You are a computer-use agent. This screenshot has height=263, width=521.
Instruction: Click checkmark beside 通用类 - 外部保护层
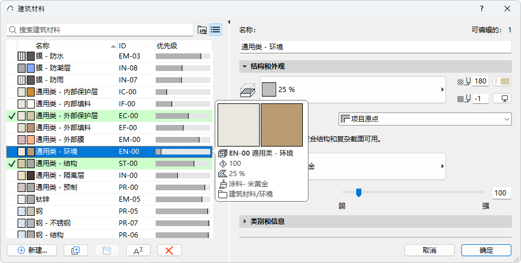click(x=11, y=116)
